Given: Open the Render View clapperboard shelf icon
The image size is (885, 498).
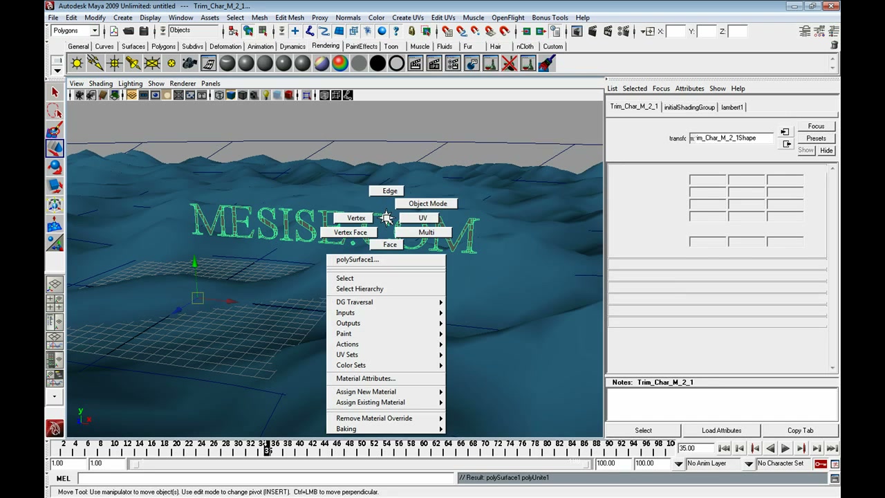Looking at the screenshot, I should pos(416,64).
